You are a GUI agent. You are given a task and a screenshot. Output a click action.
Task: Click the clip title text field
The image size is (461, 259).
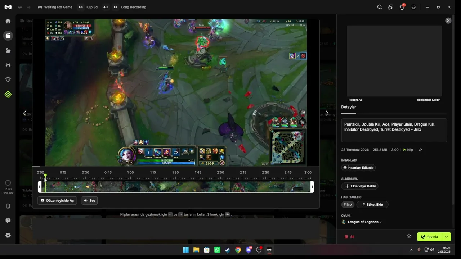pyautogui.click(x=394, y=130)
